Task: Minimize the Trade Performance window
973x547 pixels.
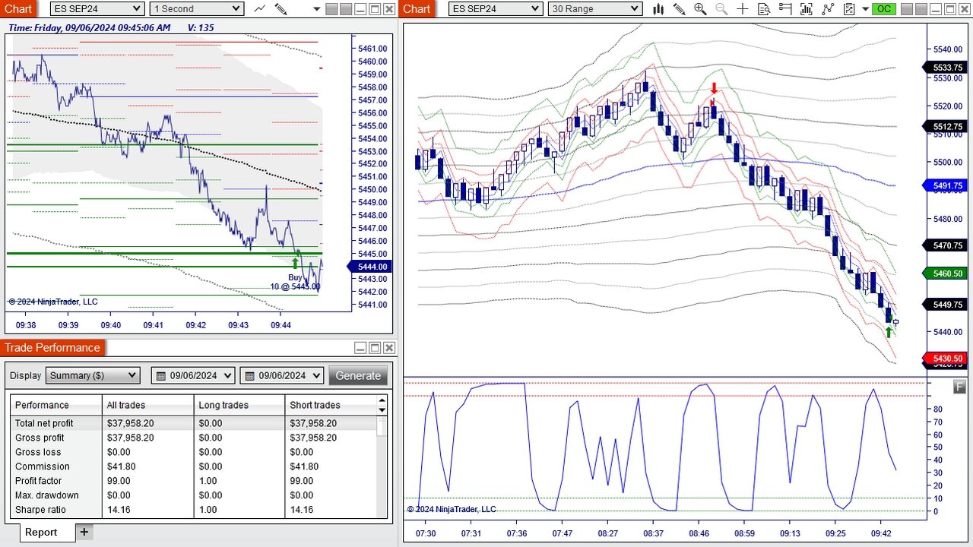Action: pyautogui.click(x=360, y=348)
